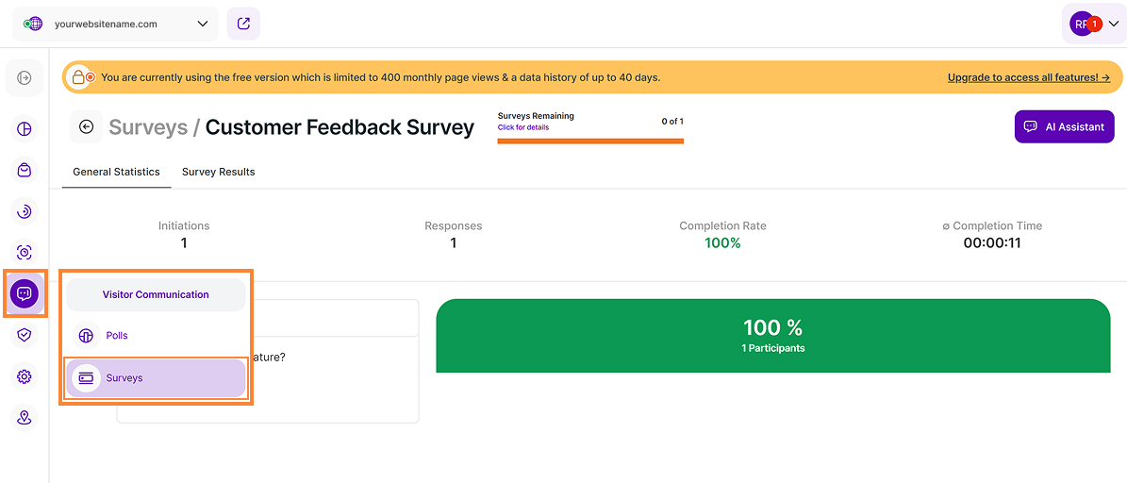Select the Visitor Communication chat icon
The image size is (1127, 483).
(25, 293)
